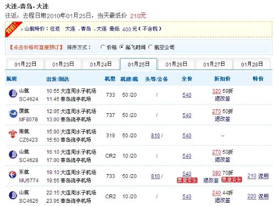Book special price 220 for SC4626
Viewport: 275px width, 206px height.
(252, 196)
